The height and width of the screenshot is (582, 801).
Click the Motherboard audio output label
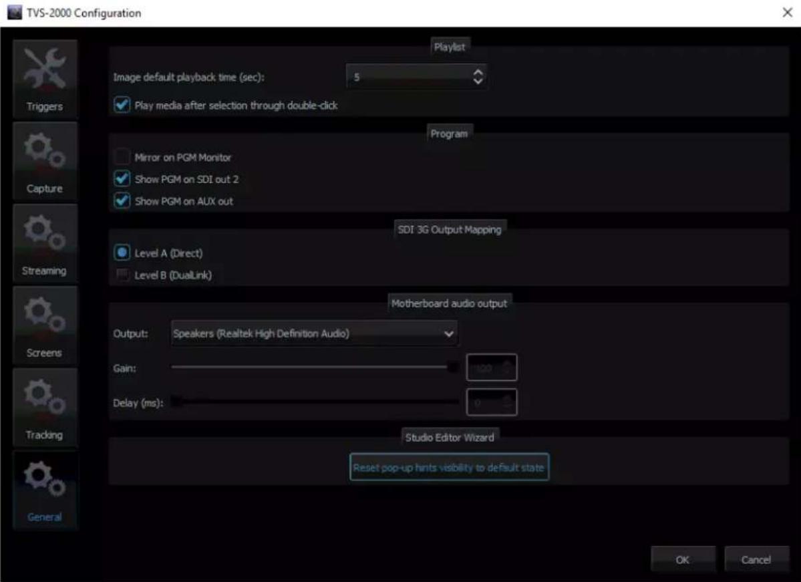point(450,303)
